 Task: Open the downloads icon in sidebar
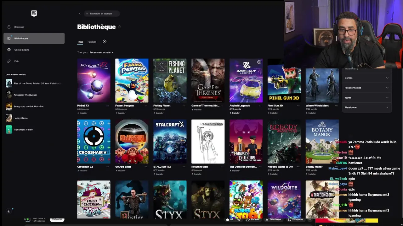tap(9, 211)
